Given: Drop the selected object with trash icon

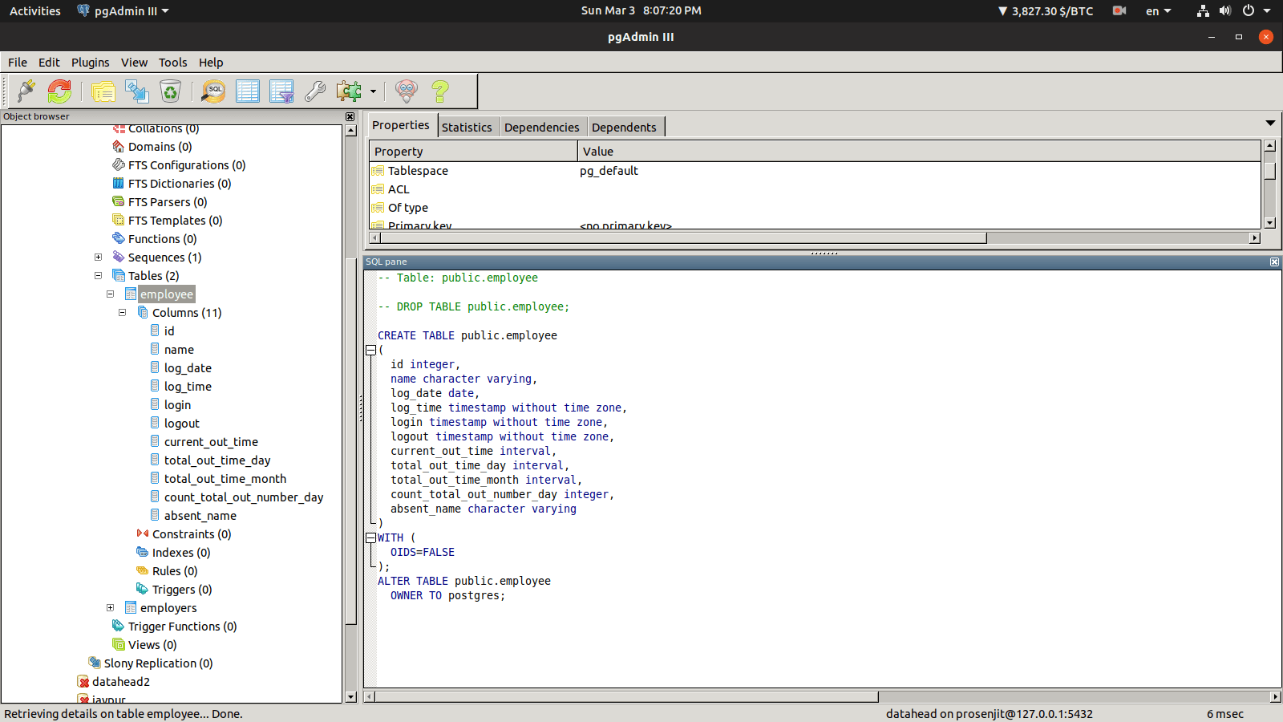Looking at the screenshot, I should pyautogui.click(x=170, y=91).
